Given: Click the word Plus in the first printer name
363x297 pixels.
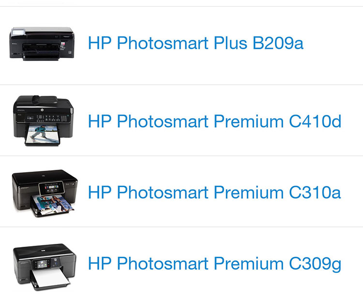Looking at the screenshot, I should click(x=230, y=43).
